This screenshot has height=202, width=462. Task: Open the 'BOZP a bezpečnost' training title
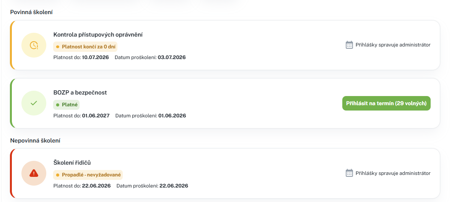[x=80, y=93]
